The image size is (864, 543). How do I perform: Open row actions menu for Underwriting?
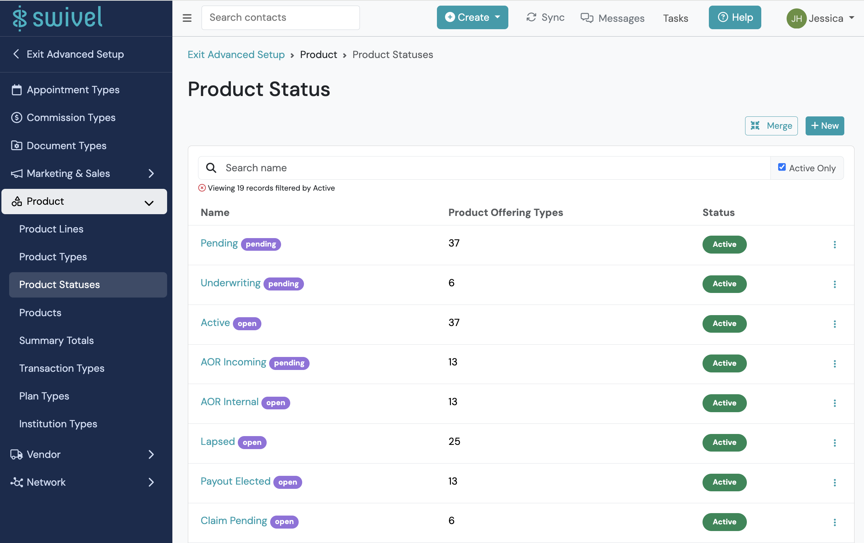(x=834, y=285)
